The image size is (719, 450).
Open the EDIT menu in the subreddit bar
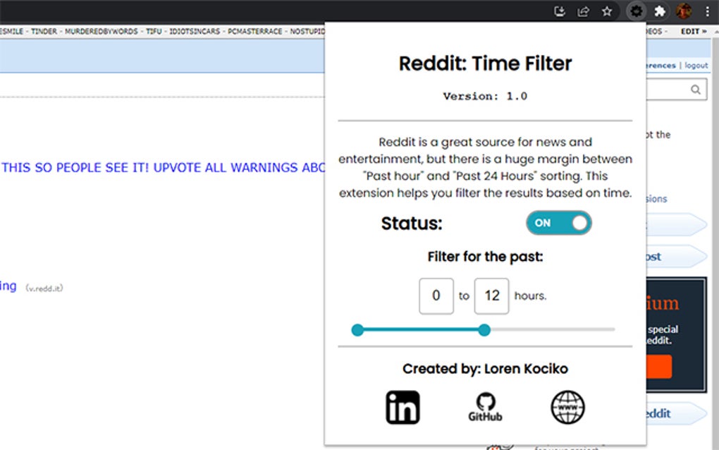pyautogui.click(x=689, y=31)
